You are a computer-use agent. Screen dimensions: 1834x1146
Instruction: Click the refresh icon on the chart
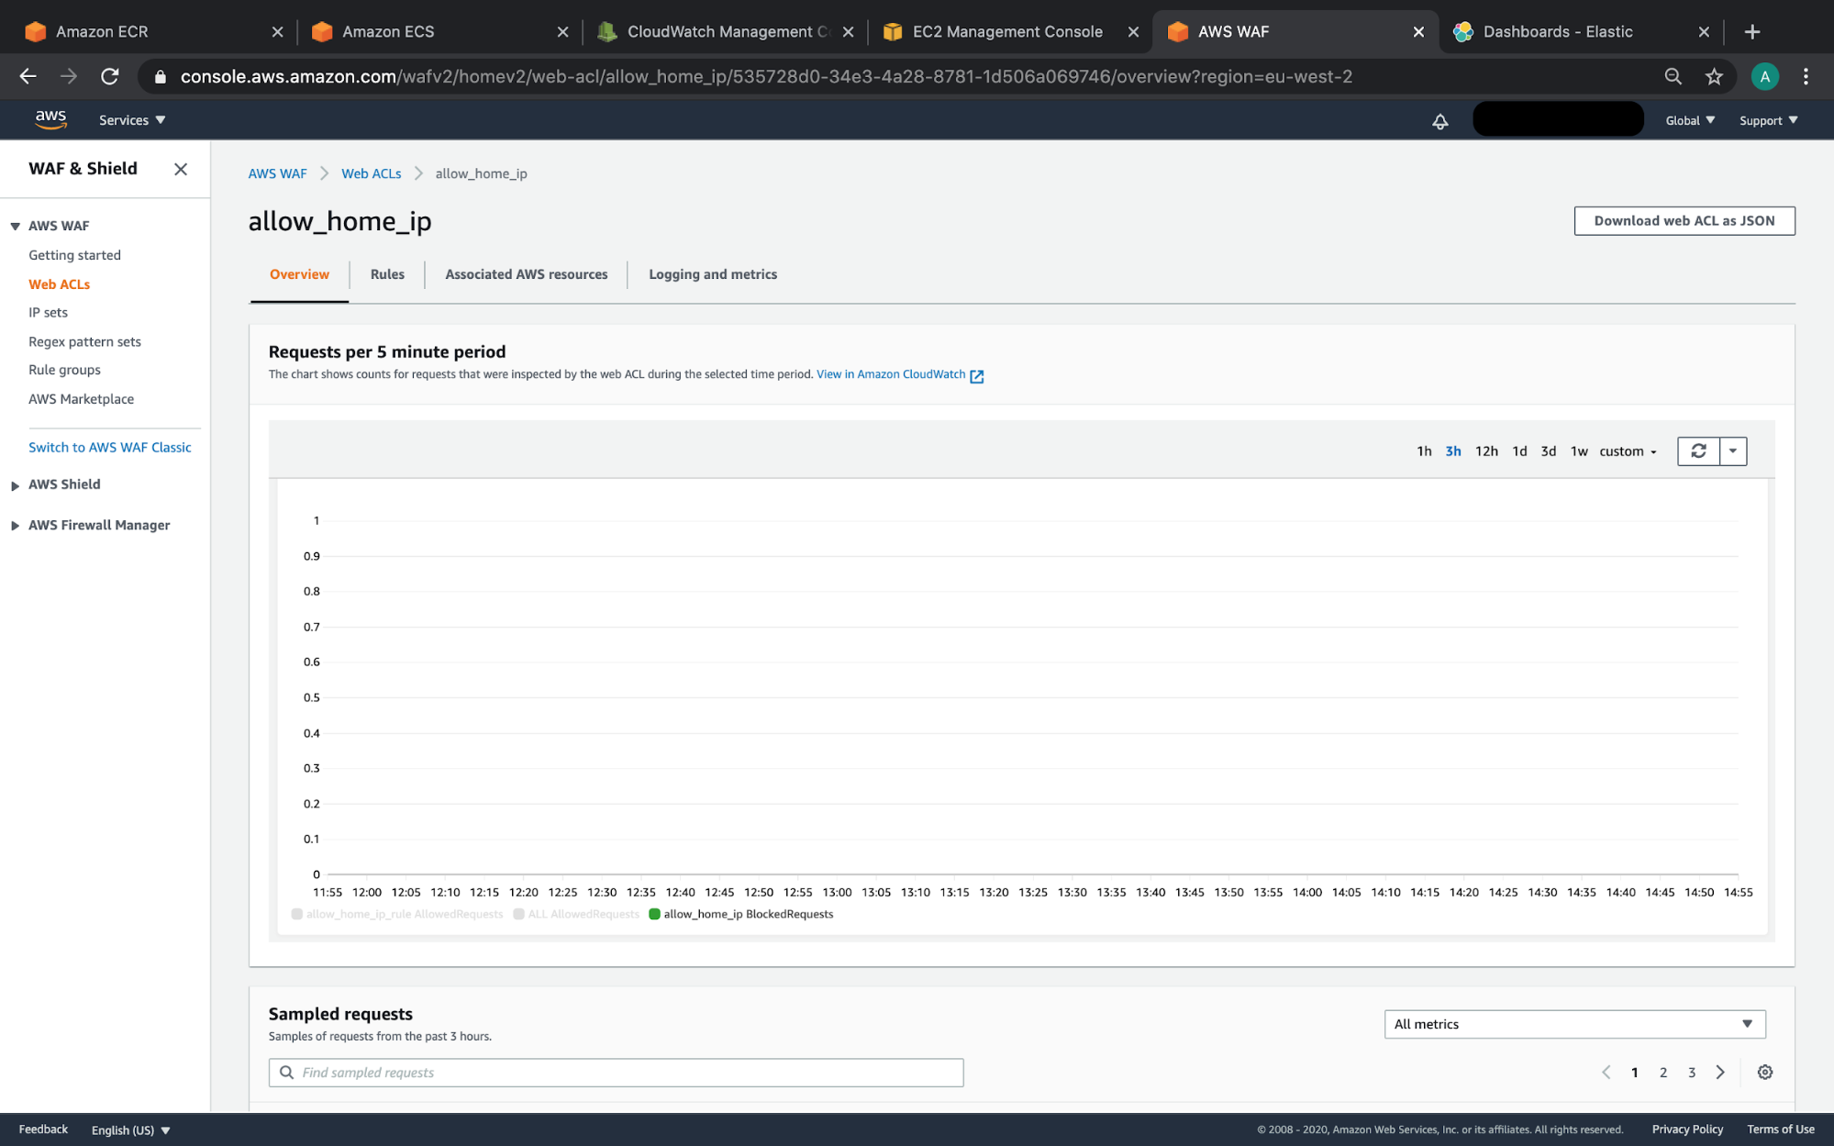tap(1698, 451)
